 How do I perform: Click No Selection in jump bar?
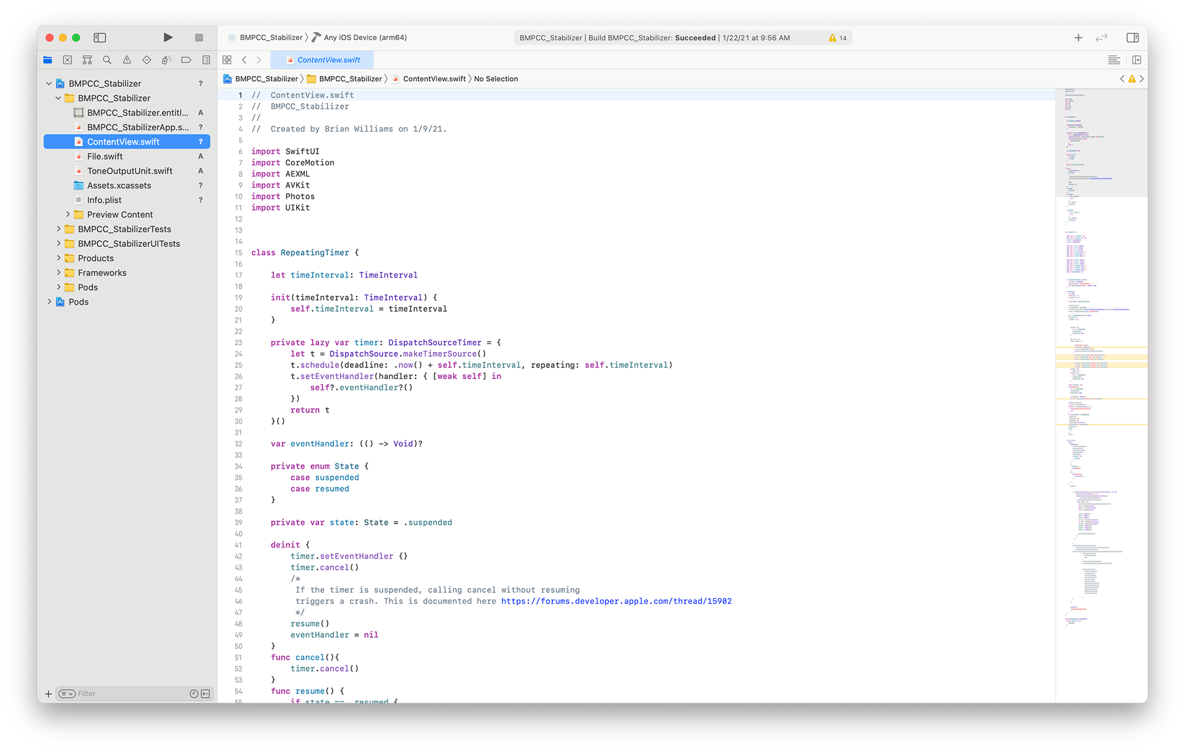tap(496, 78)
